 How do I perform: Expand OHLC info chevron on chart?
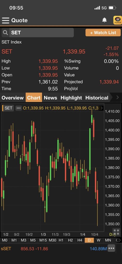[x=102, y=108]
